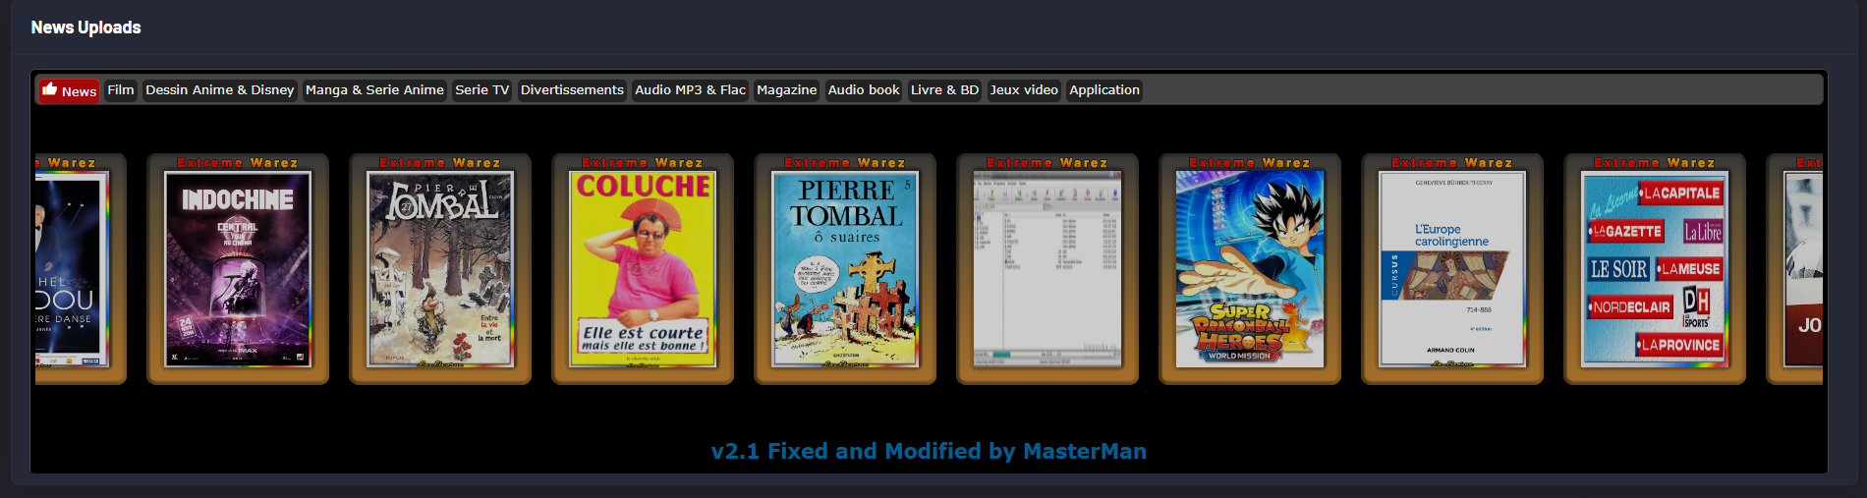Screen dimensions: 1867x498
Task: Switch to Jeux video tab
Action: (x=1024, y=90)
